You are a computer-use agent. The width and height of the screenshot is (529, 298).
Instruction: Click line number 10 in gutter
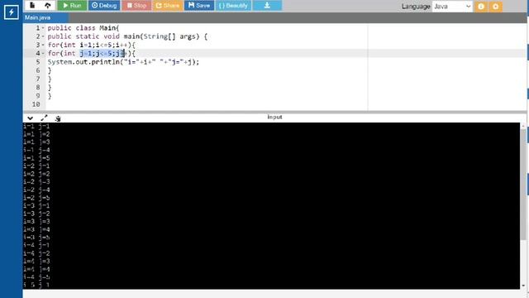pos(36,104)
